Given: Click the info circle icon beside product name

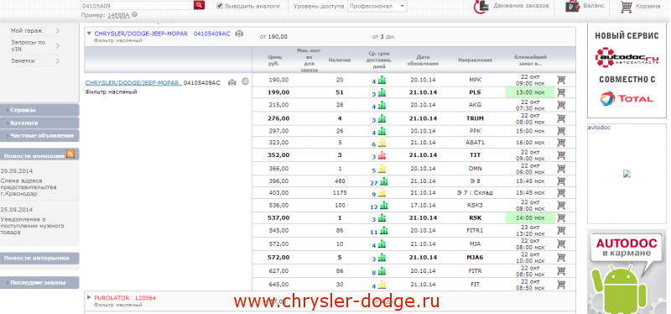Looking at the screenshot, I should [245, 81].
